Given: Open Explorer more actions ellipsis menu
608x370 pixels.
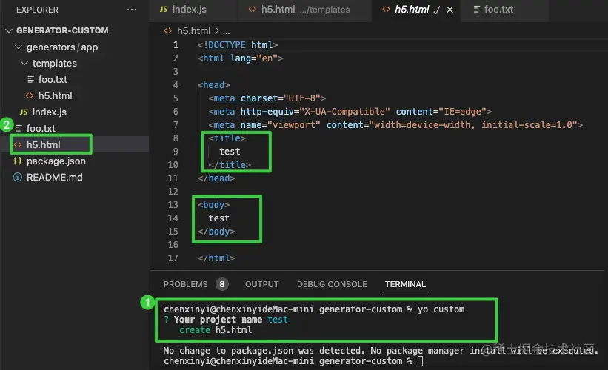Looking at the screenshot, I should pyautogui.click(x=132, y=10).
